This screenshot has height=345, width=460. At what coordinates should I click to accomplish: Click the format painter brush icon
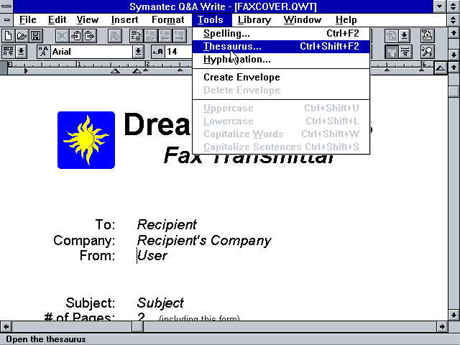(x=115, y=36)
